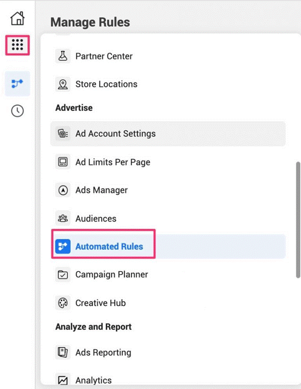Open Analytics menu item
The width and height of the screenshot is (301, 389).
93,380
